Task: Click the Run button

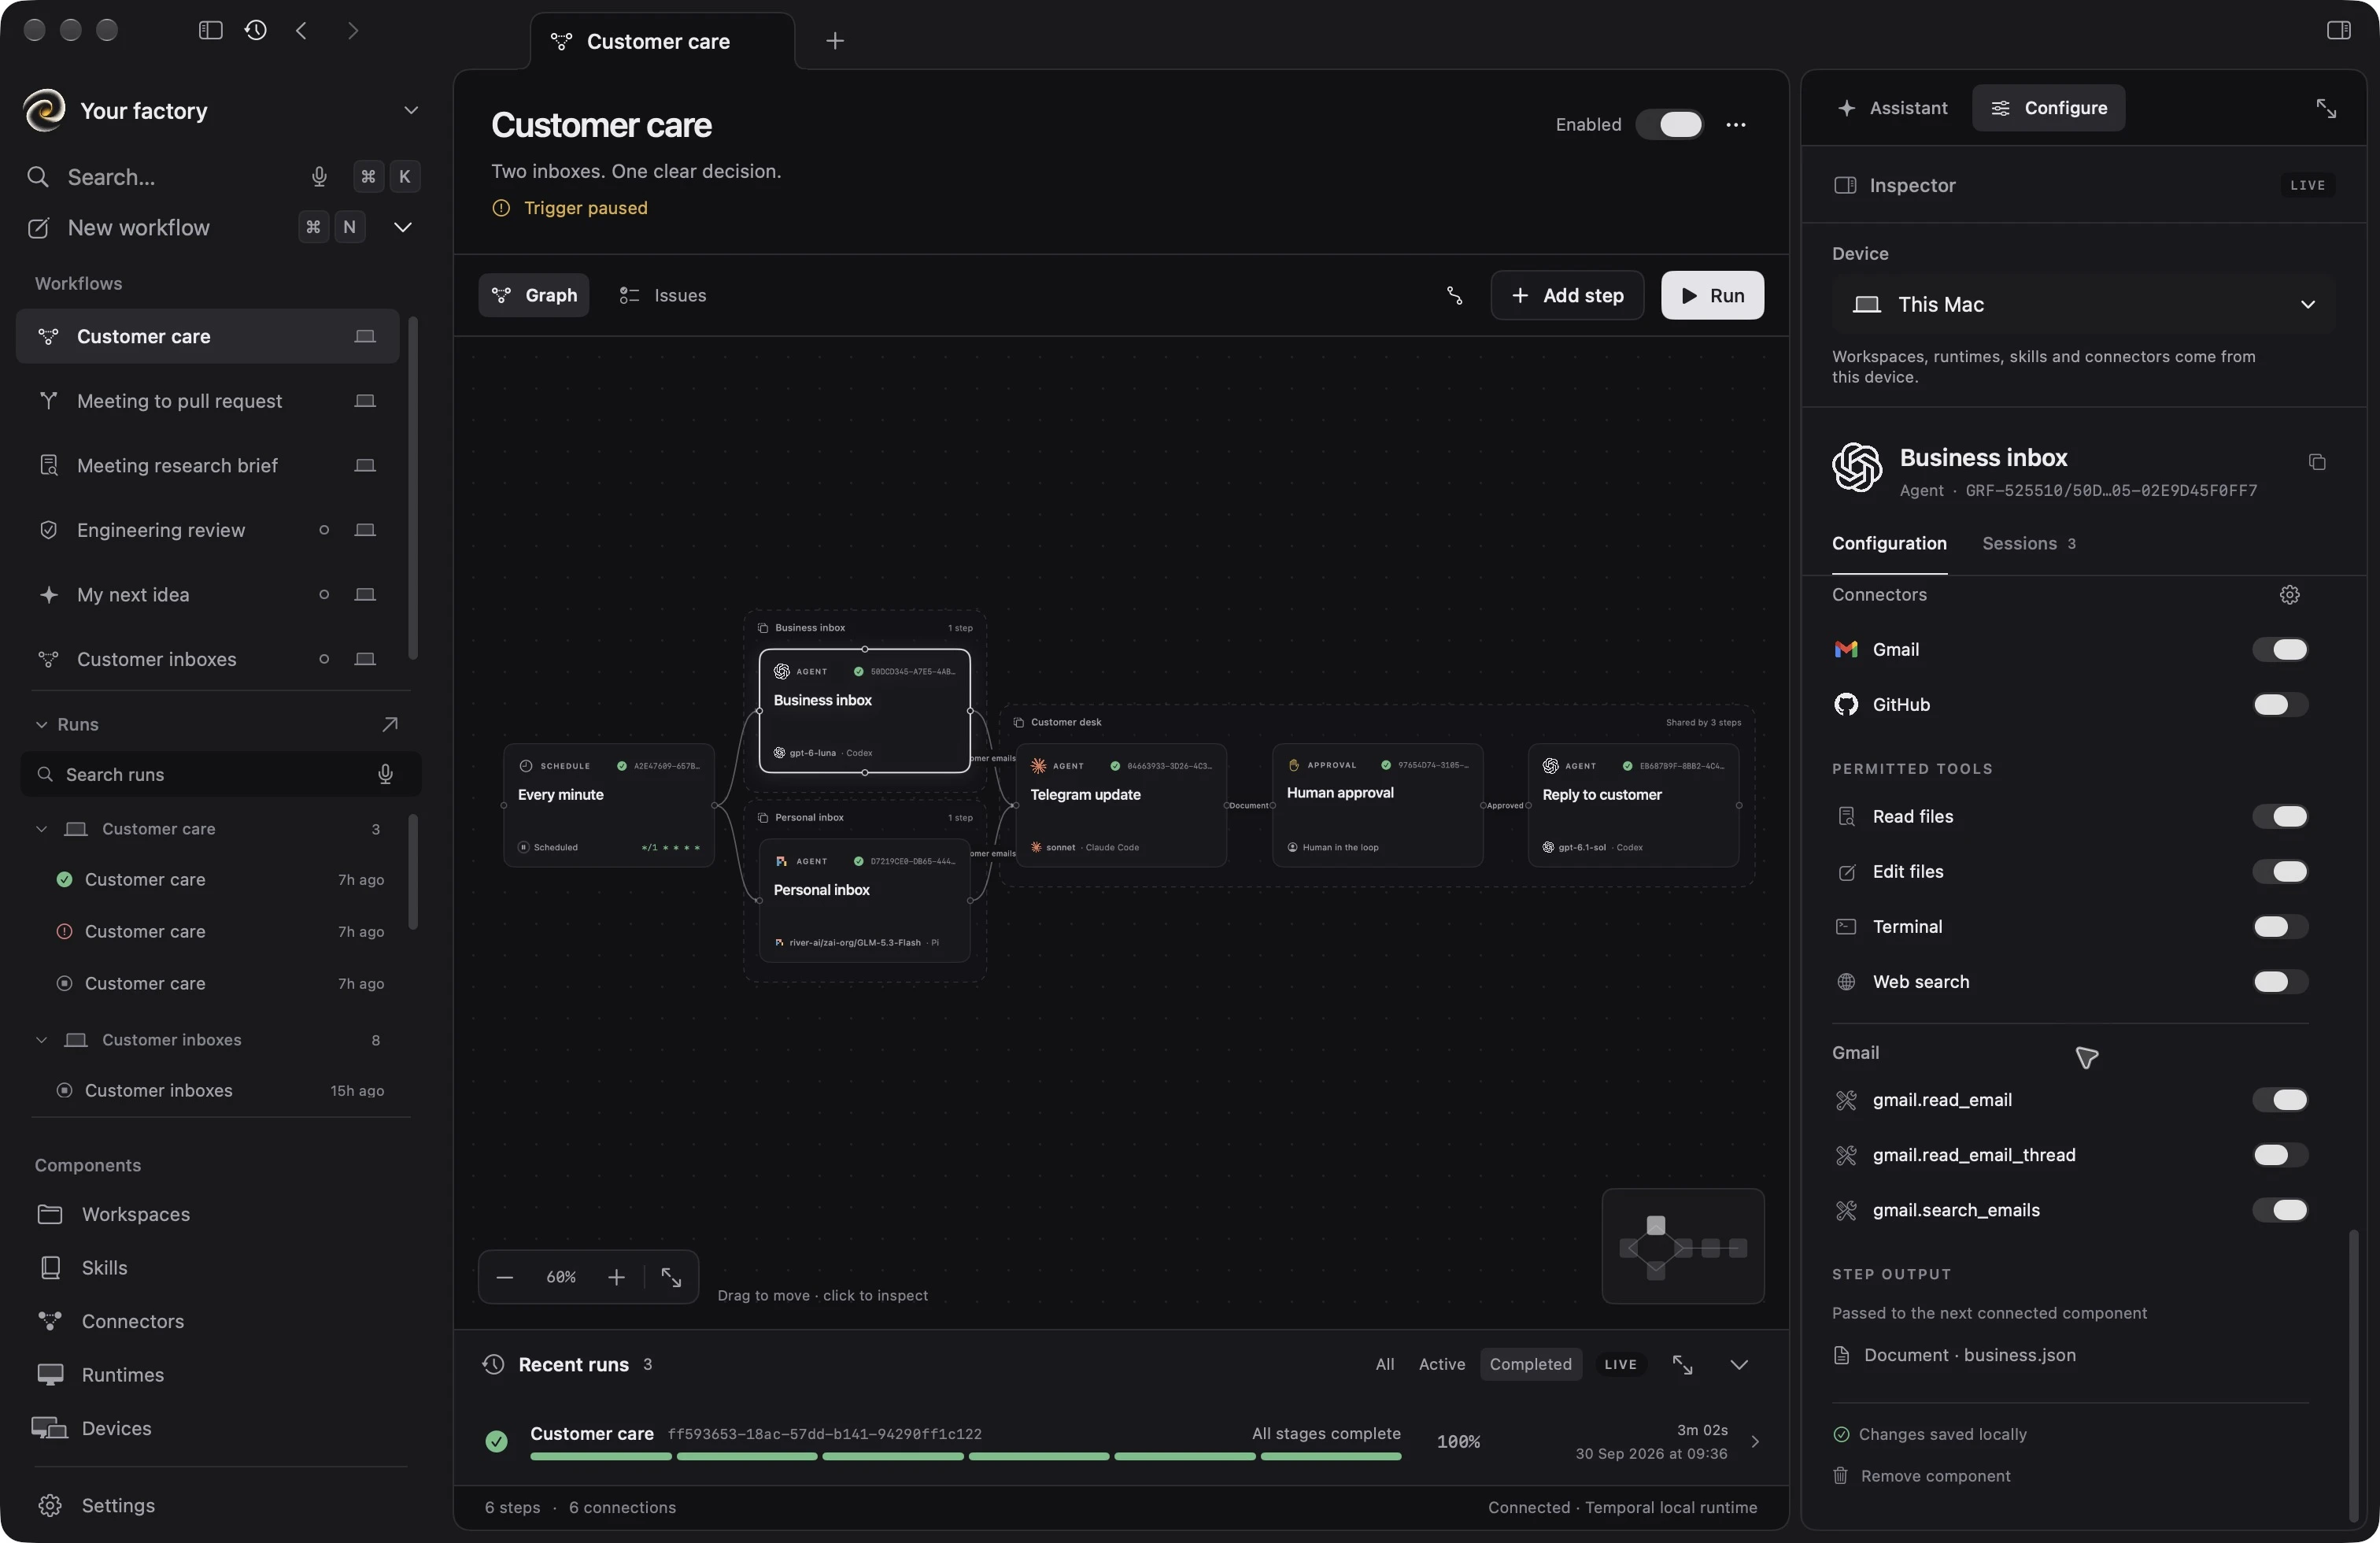Action: 1712,295
